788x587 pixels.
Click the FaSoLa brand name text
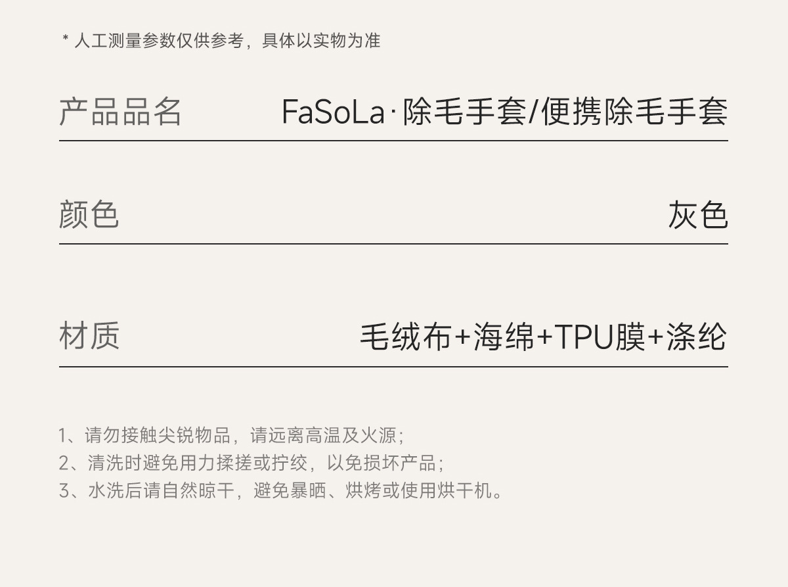coord(333,111)
